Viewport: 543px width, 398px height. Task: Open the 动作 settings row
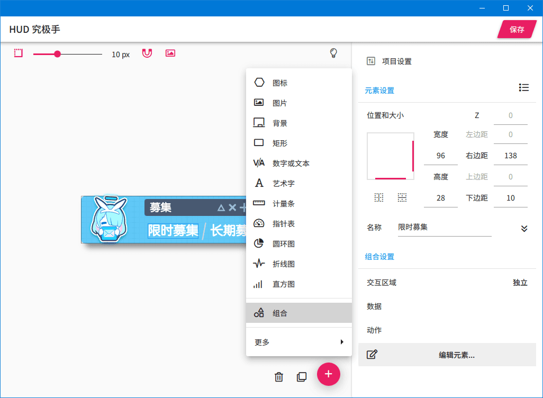pos(447,330)
